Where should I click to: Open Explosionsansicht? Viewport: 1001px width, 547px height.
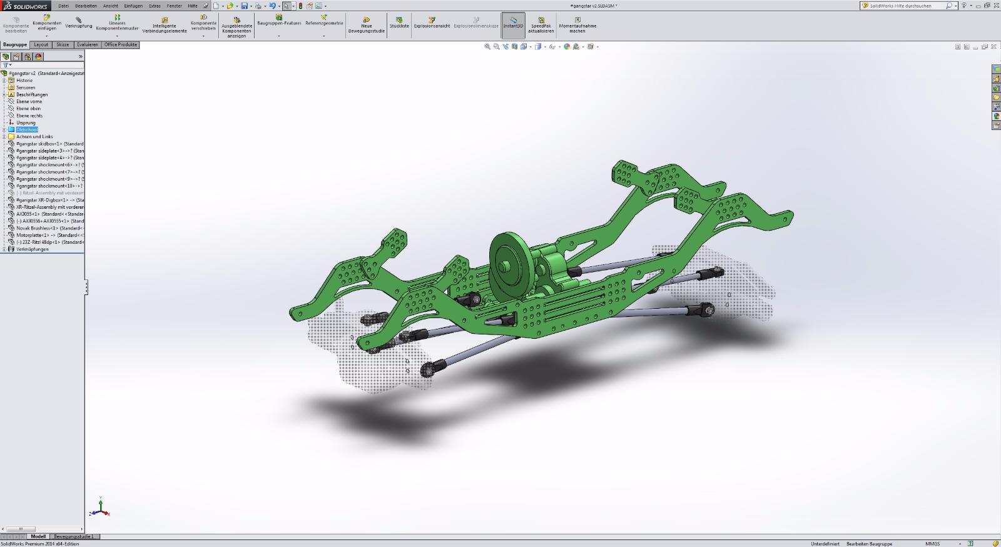tap(432, 23)
